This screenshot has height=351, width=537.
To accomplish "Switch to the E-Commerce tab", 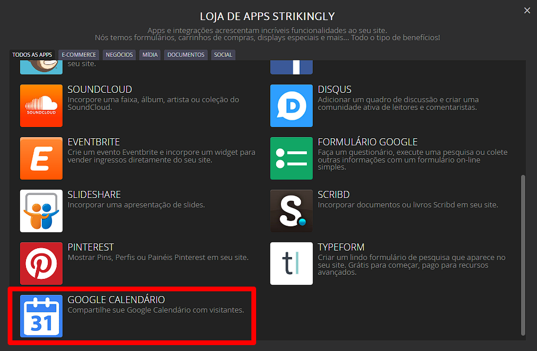I will (78, 55).
